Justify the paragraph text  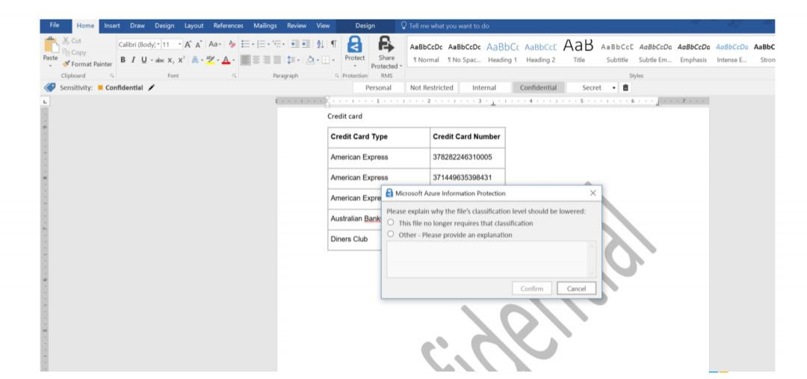click(277, 61)
